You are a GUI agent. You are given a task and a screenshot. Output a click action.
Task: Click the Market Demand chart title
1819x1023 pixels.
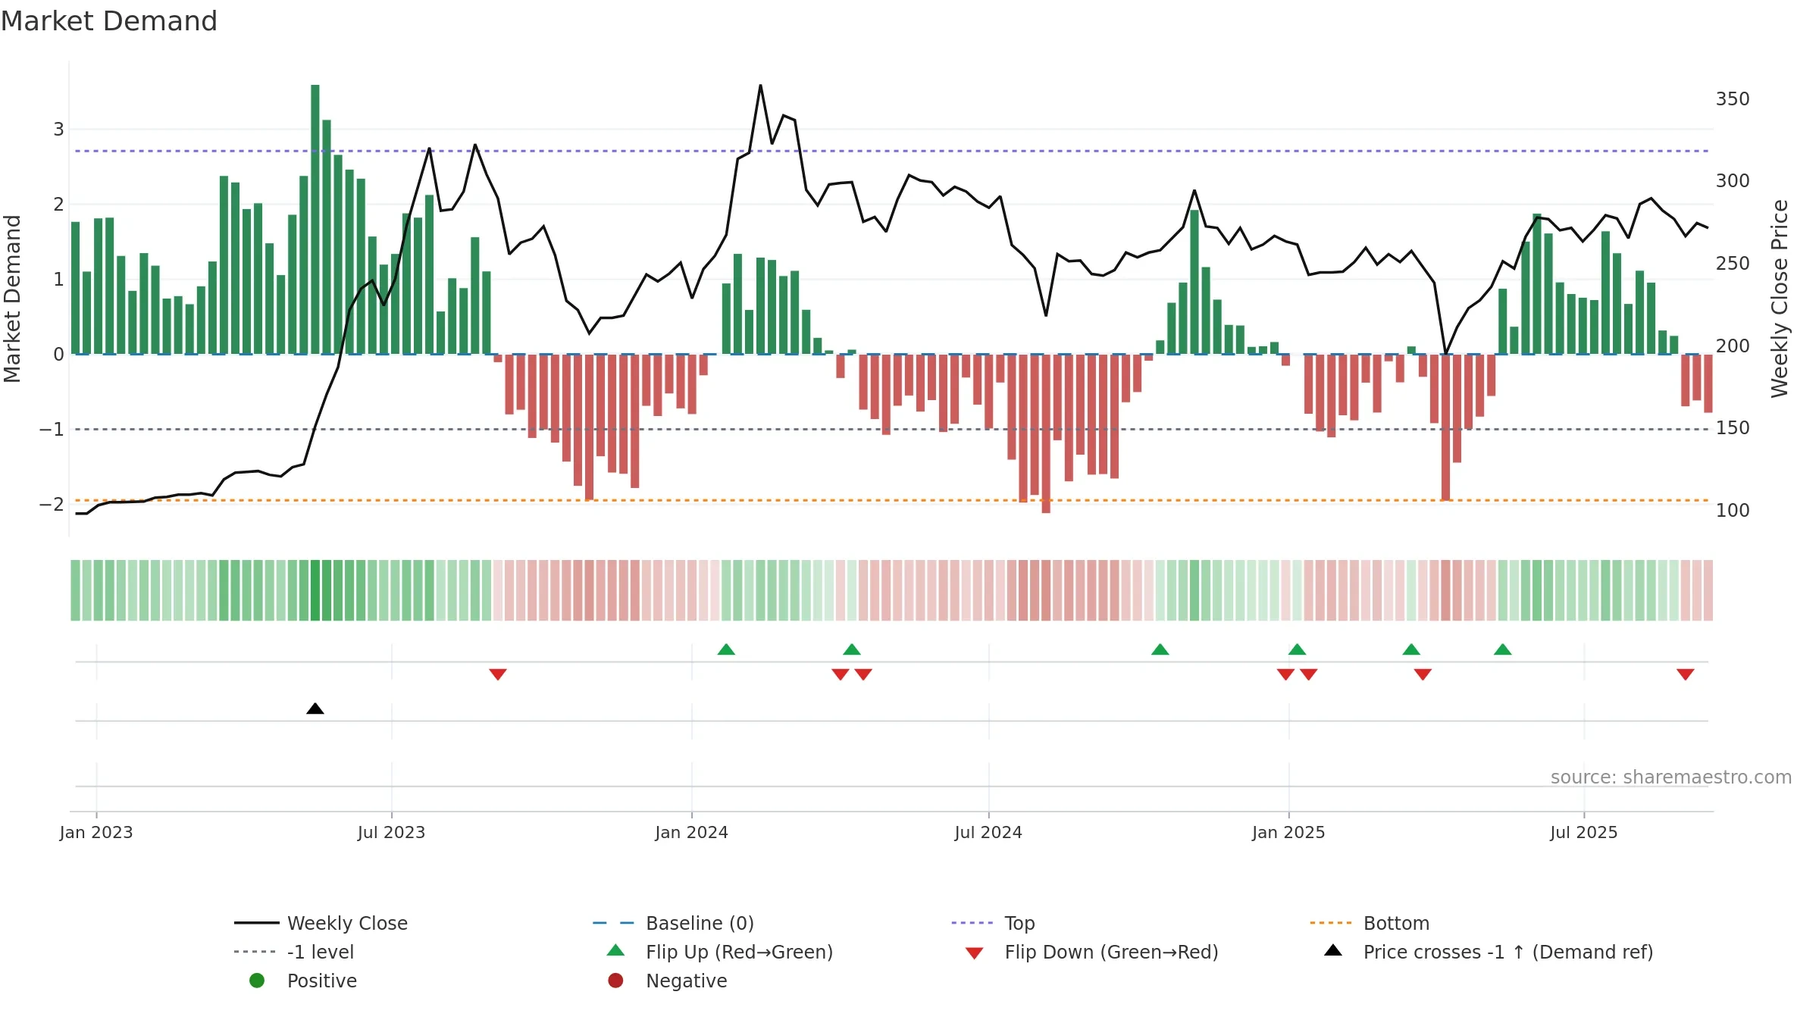(109, 21)
